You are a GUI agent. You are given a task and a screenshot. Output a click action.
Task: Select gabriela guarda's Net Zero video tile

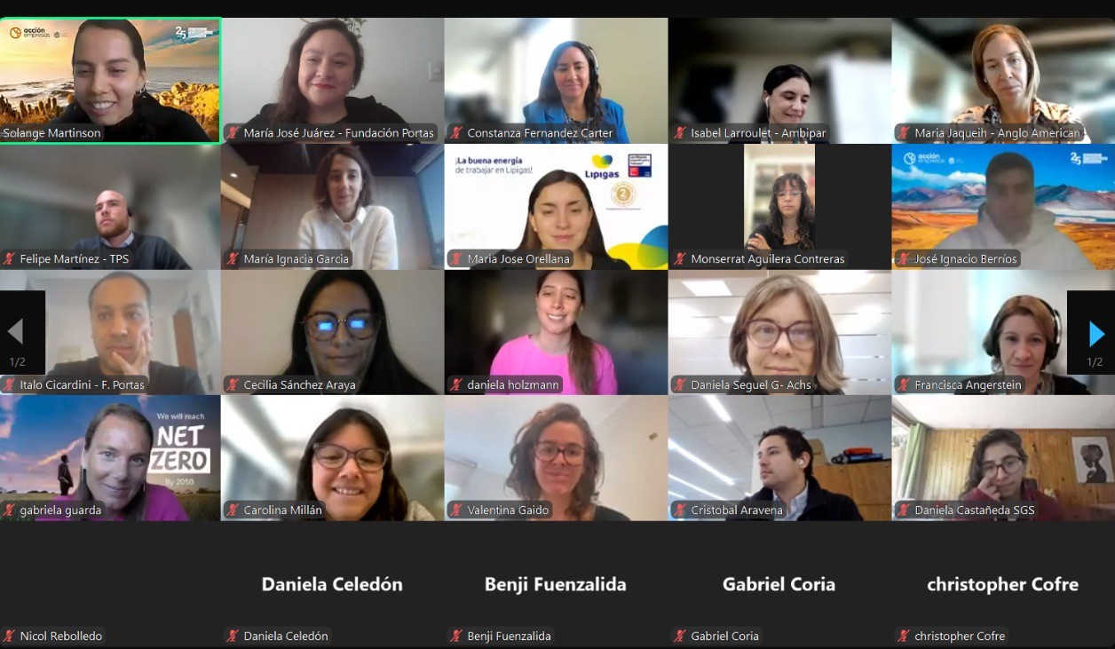110,458
